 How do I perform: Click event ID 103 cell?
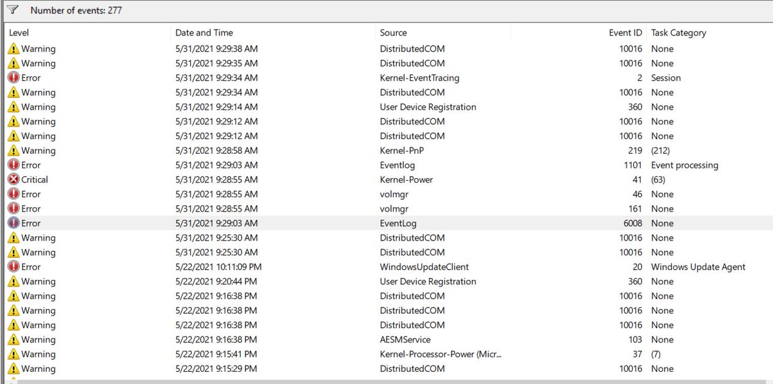click(x=635, y=340)
